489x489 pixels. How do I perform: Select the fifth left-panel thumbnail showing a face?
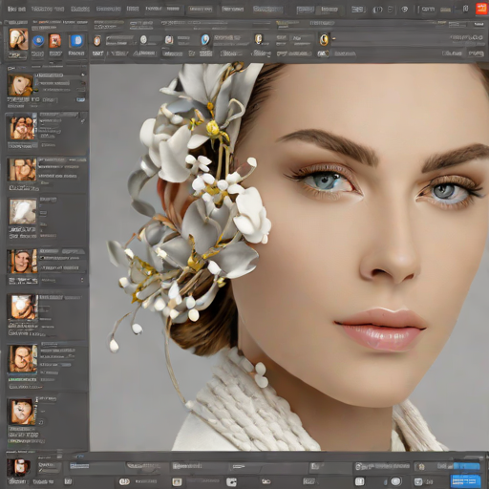click(x=22, y=262)
